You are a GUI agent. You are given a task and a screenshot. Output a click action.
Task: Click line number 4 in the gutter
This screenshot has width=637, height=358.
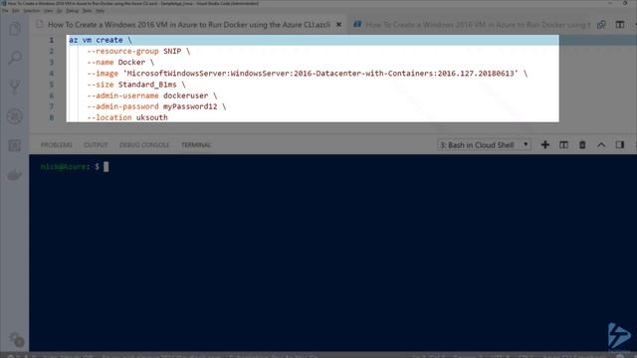(52, 74)
